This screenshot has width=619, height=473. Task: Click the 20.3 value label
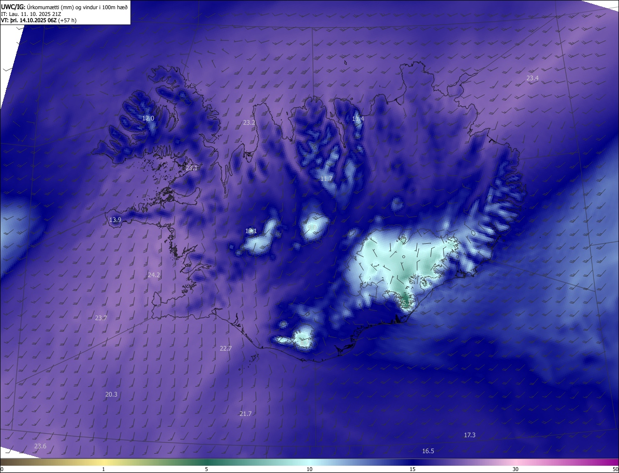pos(111,395)
